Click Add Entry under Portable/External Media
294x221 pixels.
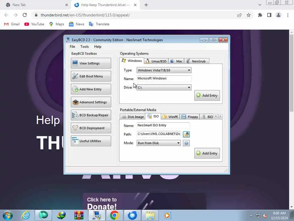tap(207, 153)
